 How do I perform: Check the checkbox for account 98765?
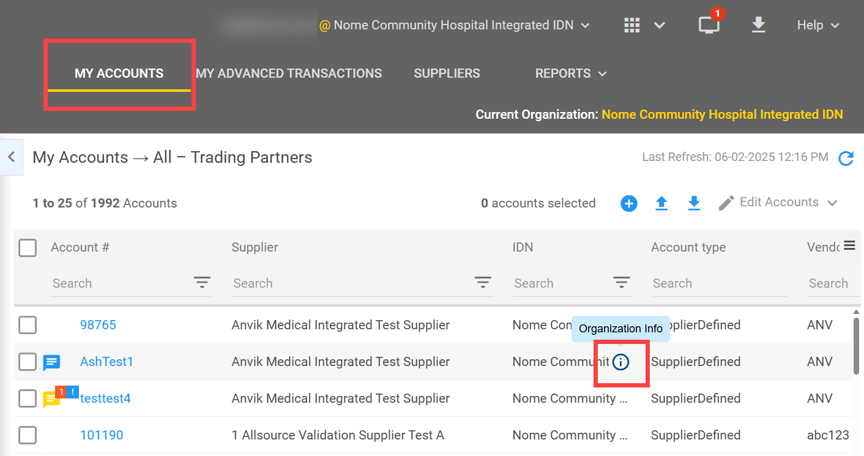click(28, 325)
